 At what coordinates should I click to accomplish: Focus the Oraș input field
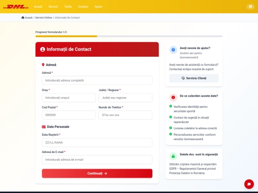[69, 98]
